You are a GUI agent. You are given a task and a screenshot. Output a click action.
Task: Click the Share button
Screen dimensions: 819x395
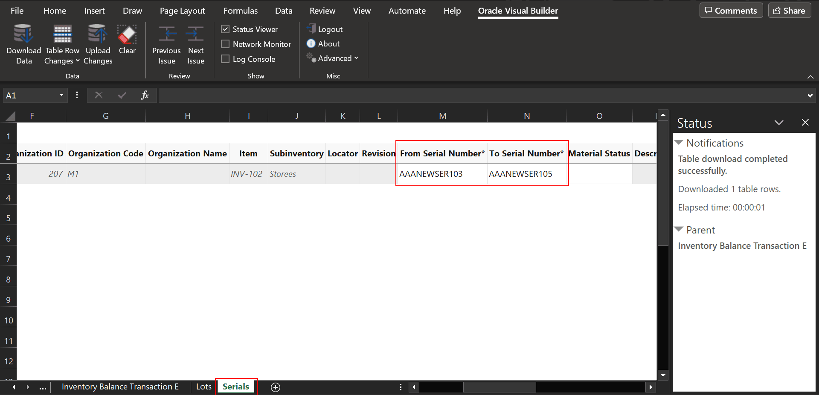(789, 11)
